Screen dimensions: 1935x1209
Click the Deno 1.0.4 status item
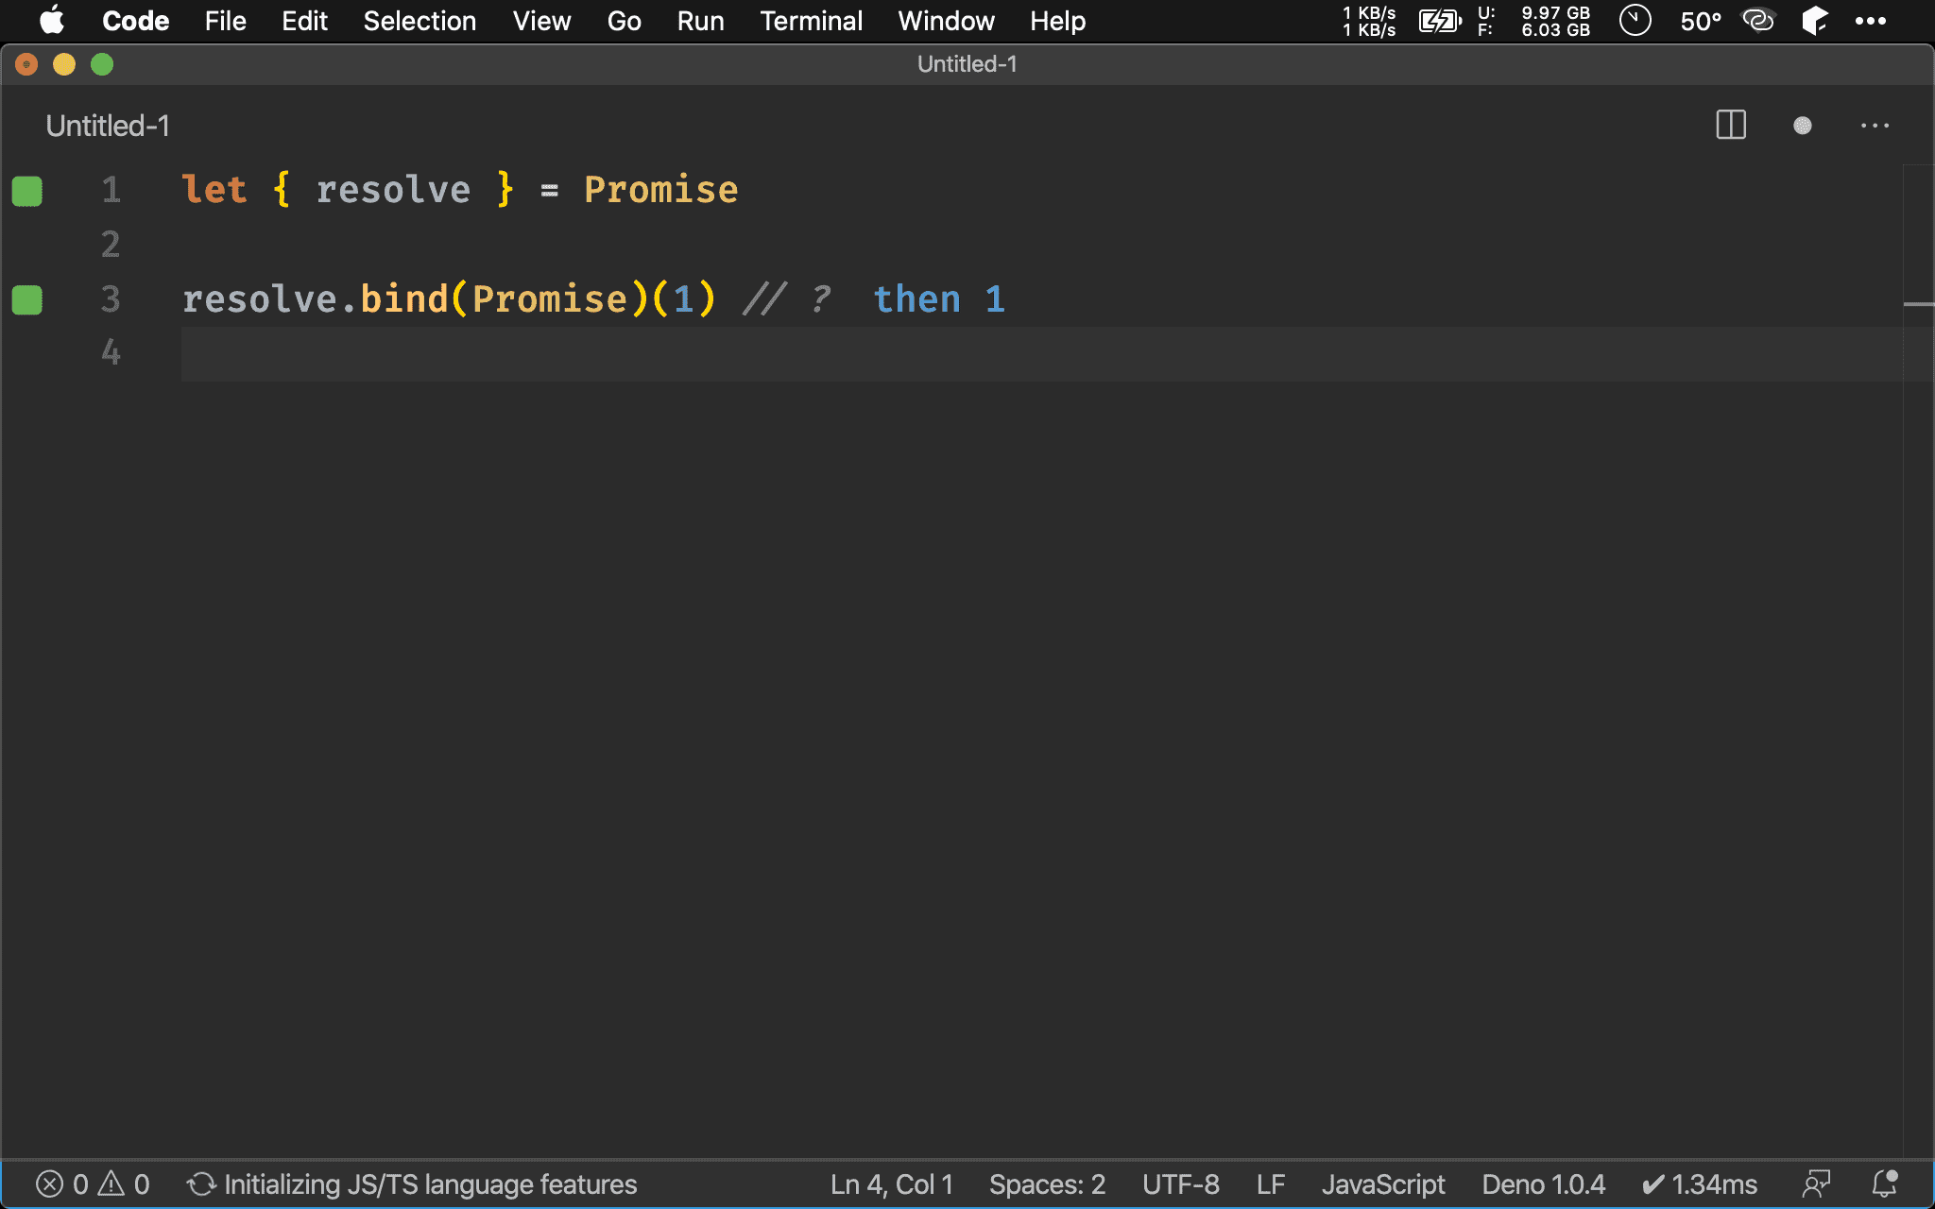click(1543, 1184)
